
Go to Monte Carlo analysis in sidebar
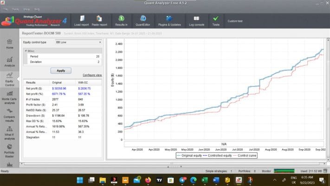[9, 98]
